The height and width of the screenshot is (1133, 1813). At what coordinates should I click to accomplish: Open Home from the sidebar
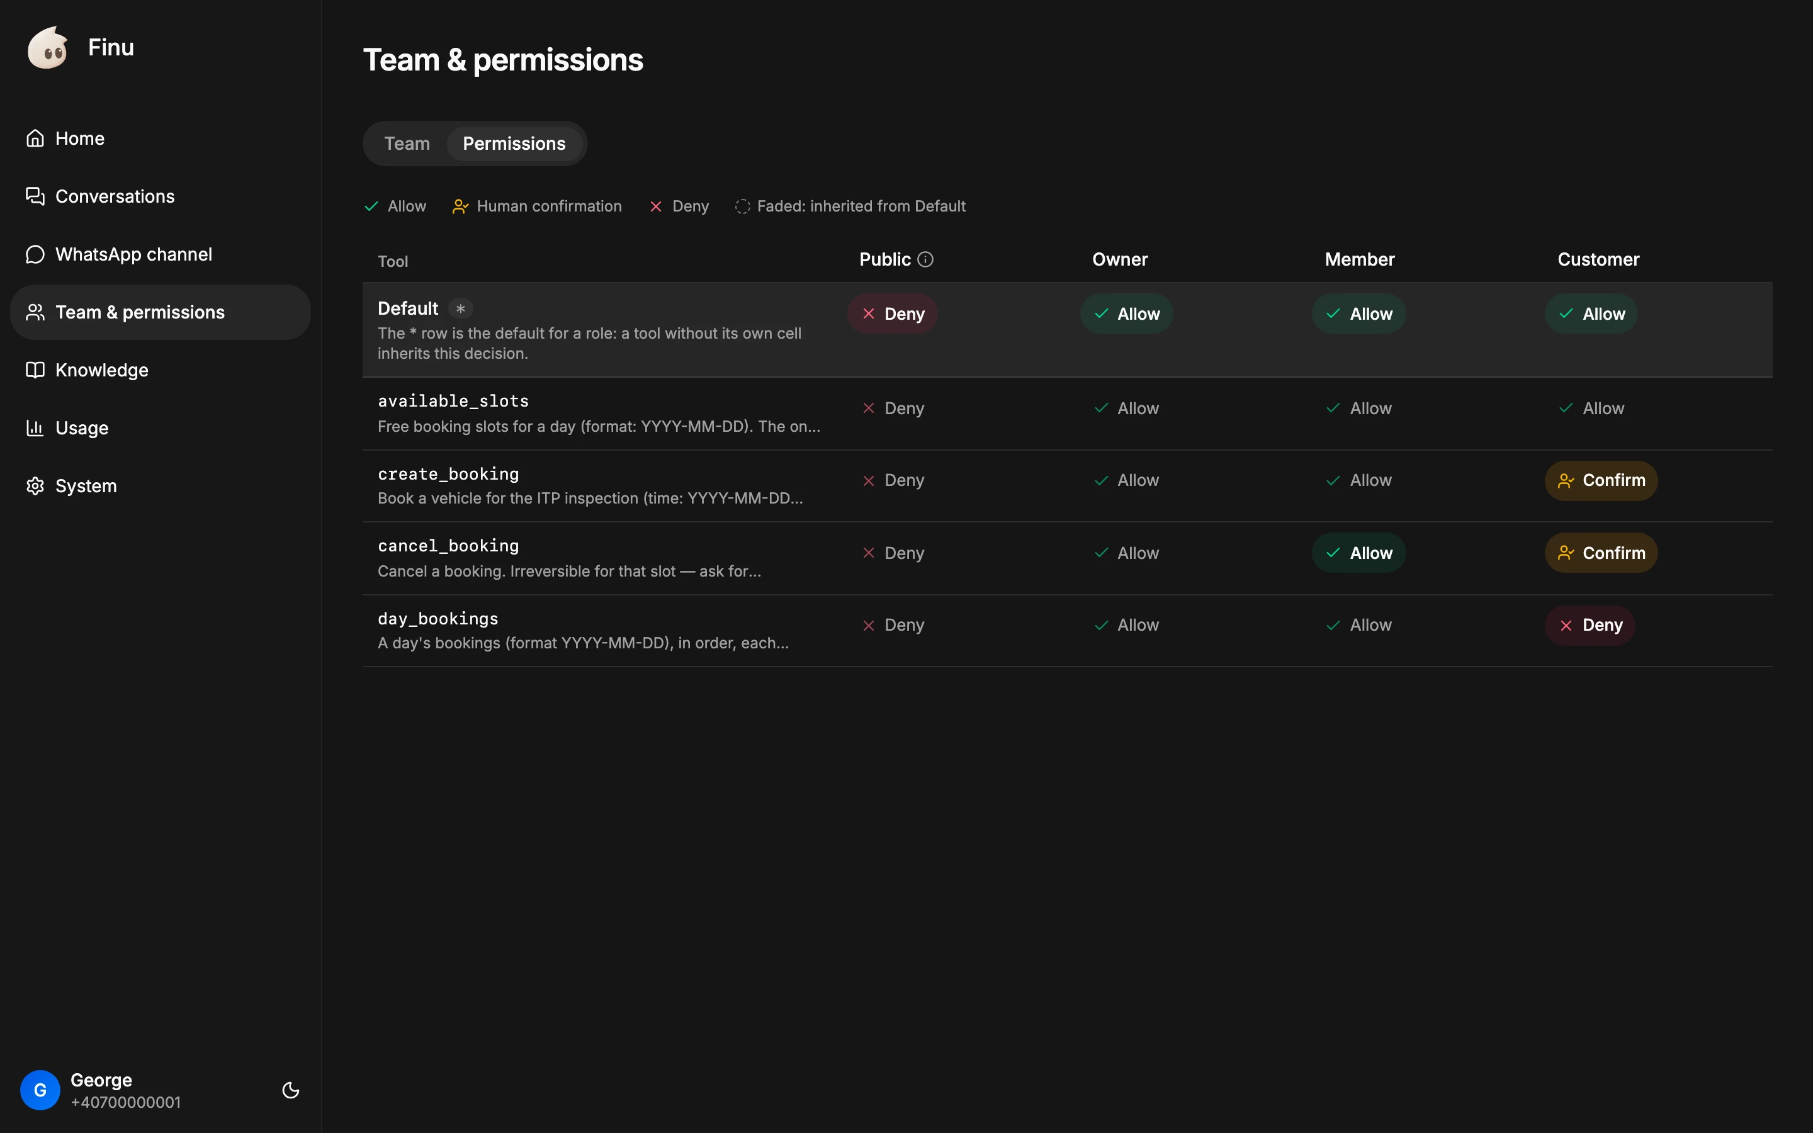161,138
